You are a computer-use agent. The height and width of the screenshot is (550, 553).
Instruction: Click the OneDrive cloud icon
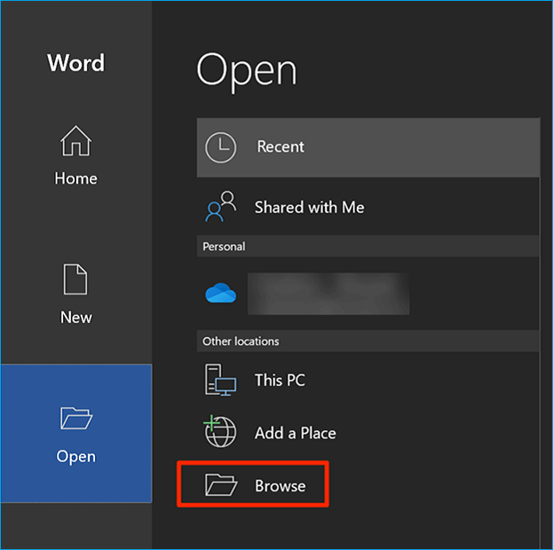tap(221, 293)
